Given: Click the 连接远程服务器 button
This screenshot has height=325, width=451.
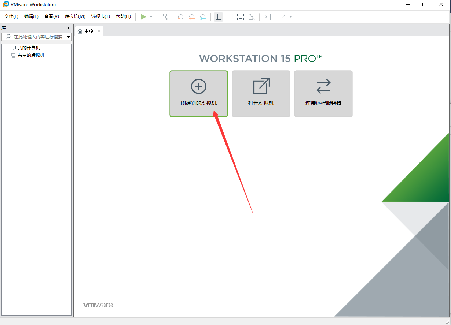Looking at the screenshot, I should point(323,94).
